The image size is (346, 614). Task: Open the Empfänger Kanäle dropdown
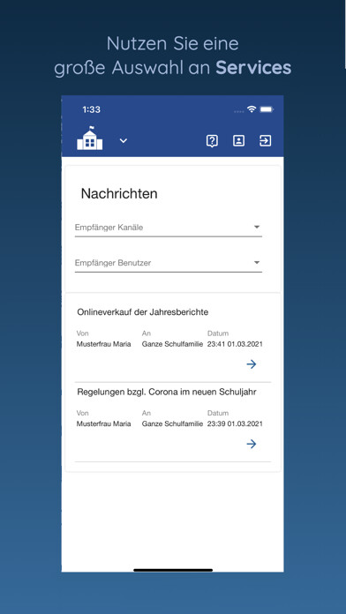click(168, 228)
